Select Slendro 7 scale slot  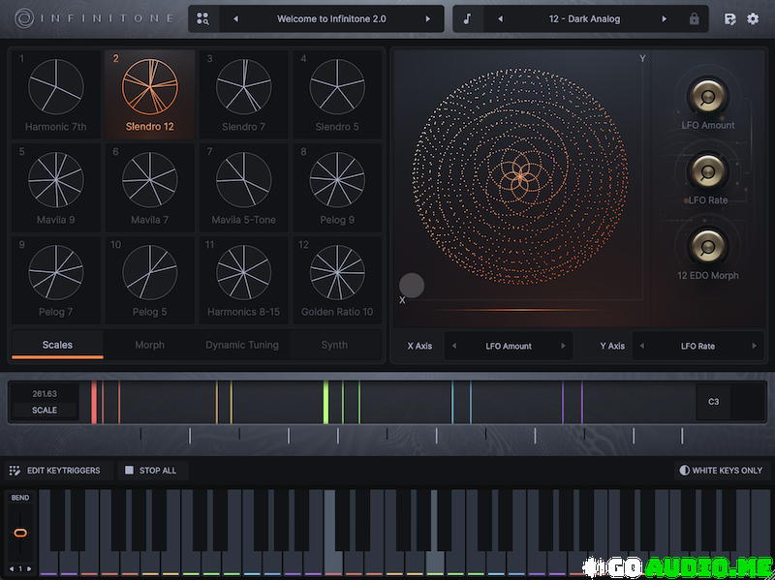tap(244, 94)
